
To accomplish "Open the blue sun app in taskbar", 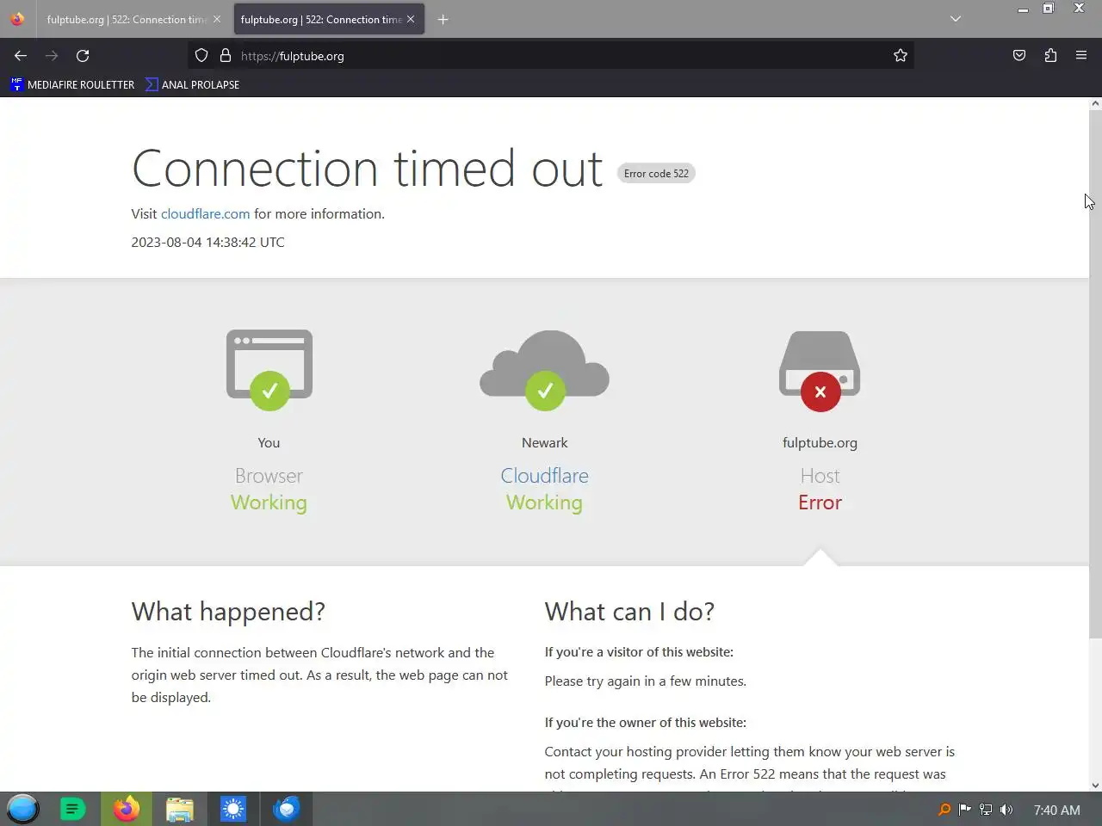I will tap(233, 809).
